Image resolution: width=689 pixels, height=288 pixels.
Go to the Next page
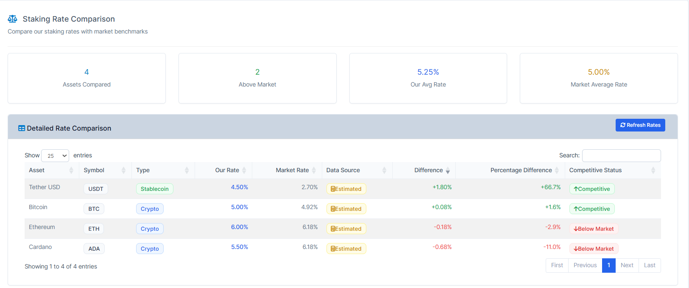pos(627,265)
